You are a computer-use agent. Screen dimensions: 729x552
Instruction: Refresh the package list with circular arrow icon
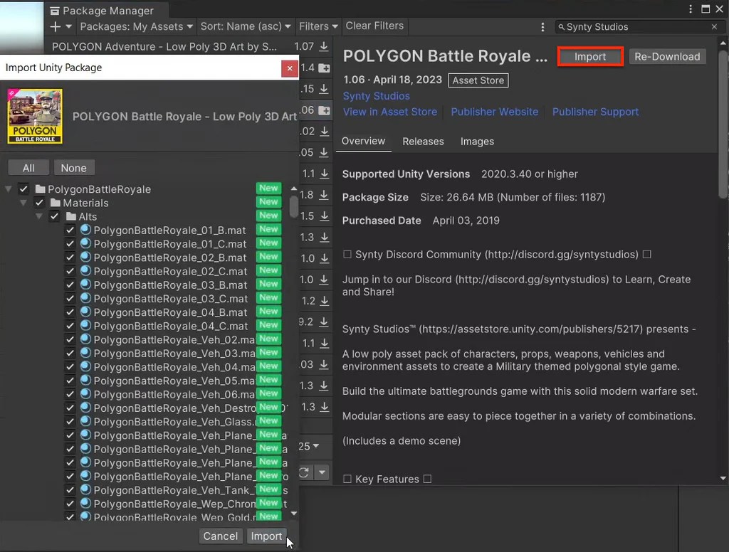pyautogui.click(x=305, y=472)
